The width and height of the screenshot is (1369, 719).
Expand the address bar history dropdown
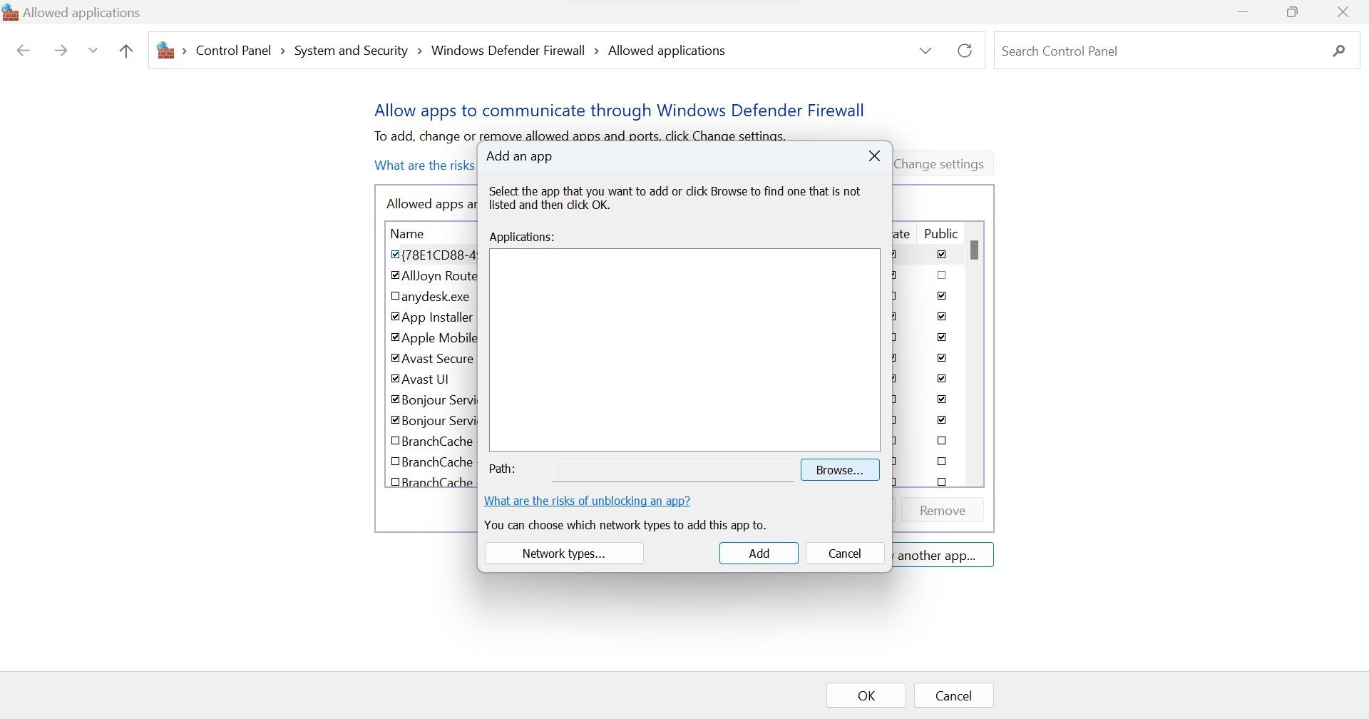click(x=925, y=51)
